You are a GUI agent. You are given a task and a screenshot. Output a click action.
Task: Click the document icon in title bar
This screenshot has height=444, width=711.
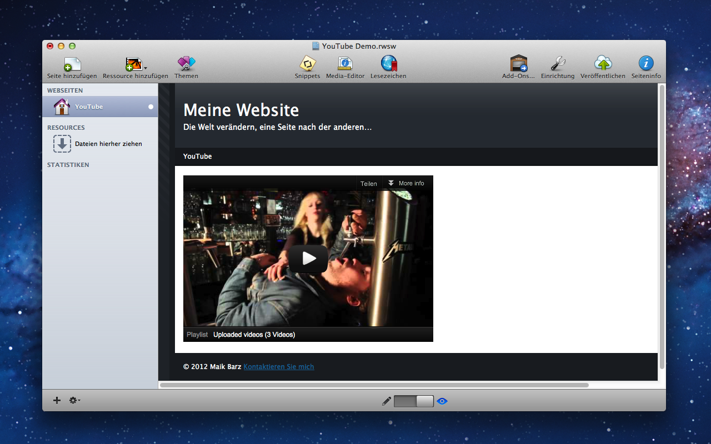316,46
